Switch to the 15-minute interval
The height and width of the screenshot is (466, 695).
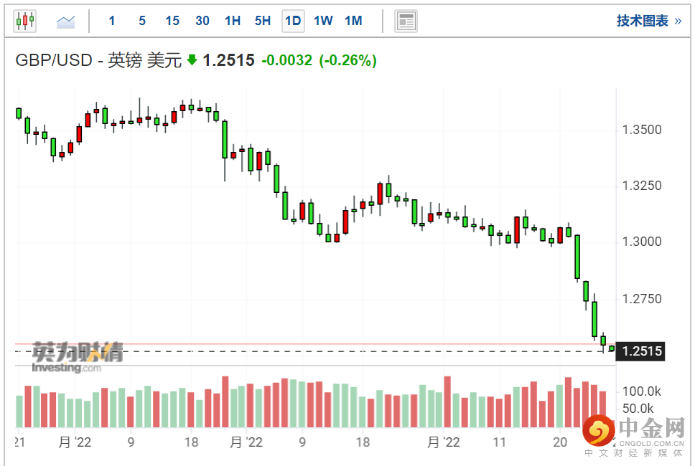[172, 21]
